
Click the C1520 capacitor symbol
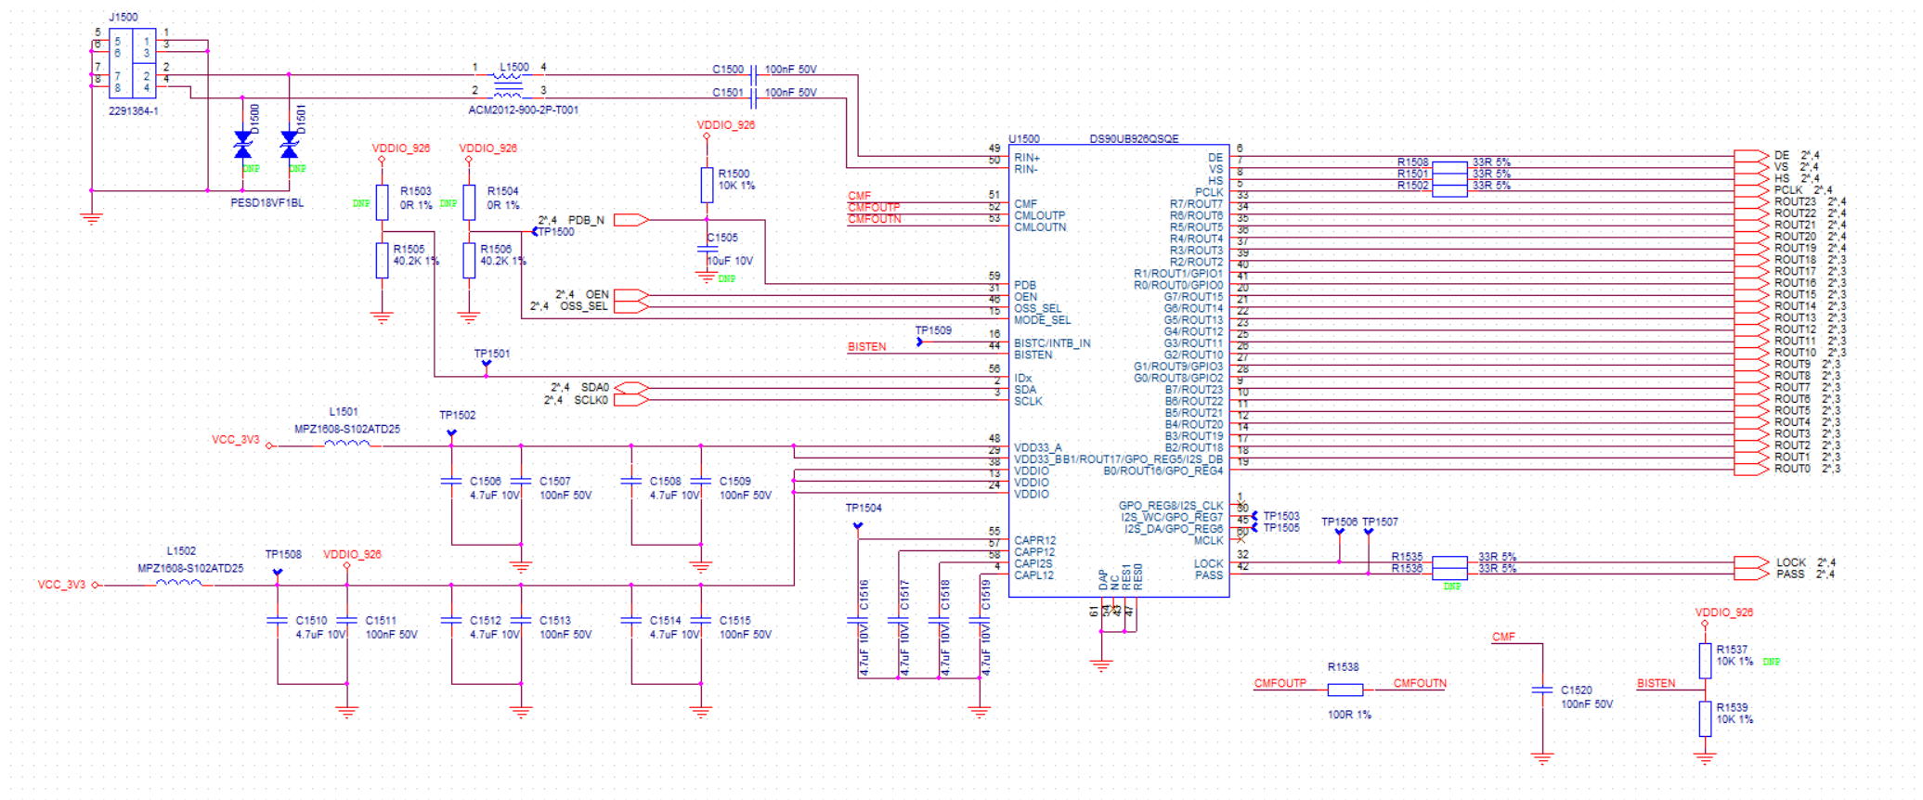(1542, 690)
